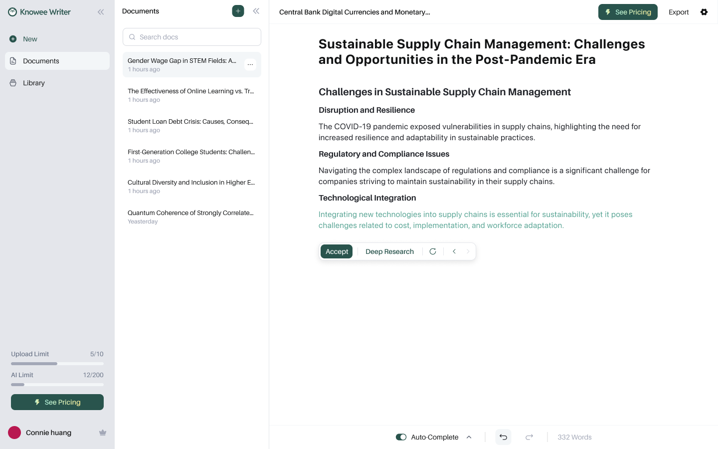
Task: Click the undo arrow icon
Action: click(x=503, y=437)
